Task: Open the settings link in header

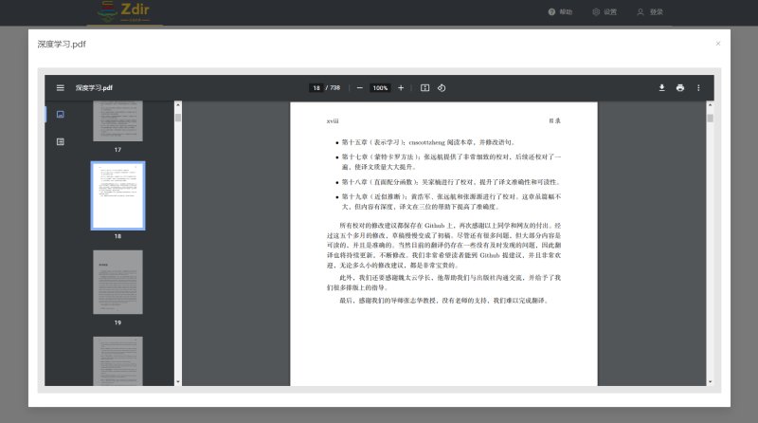Action: tap(605, 12)
